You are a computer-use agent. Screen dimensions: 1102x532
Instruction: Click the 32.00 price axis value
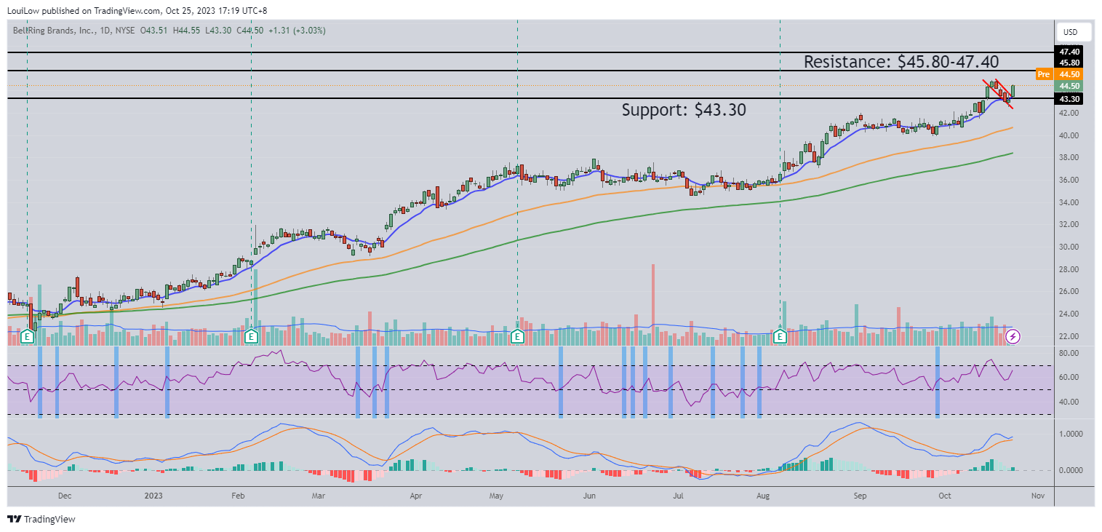pos(1069,224)
